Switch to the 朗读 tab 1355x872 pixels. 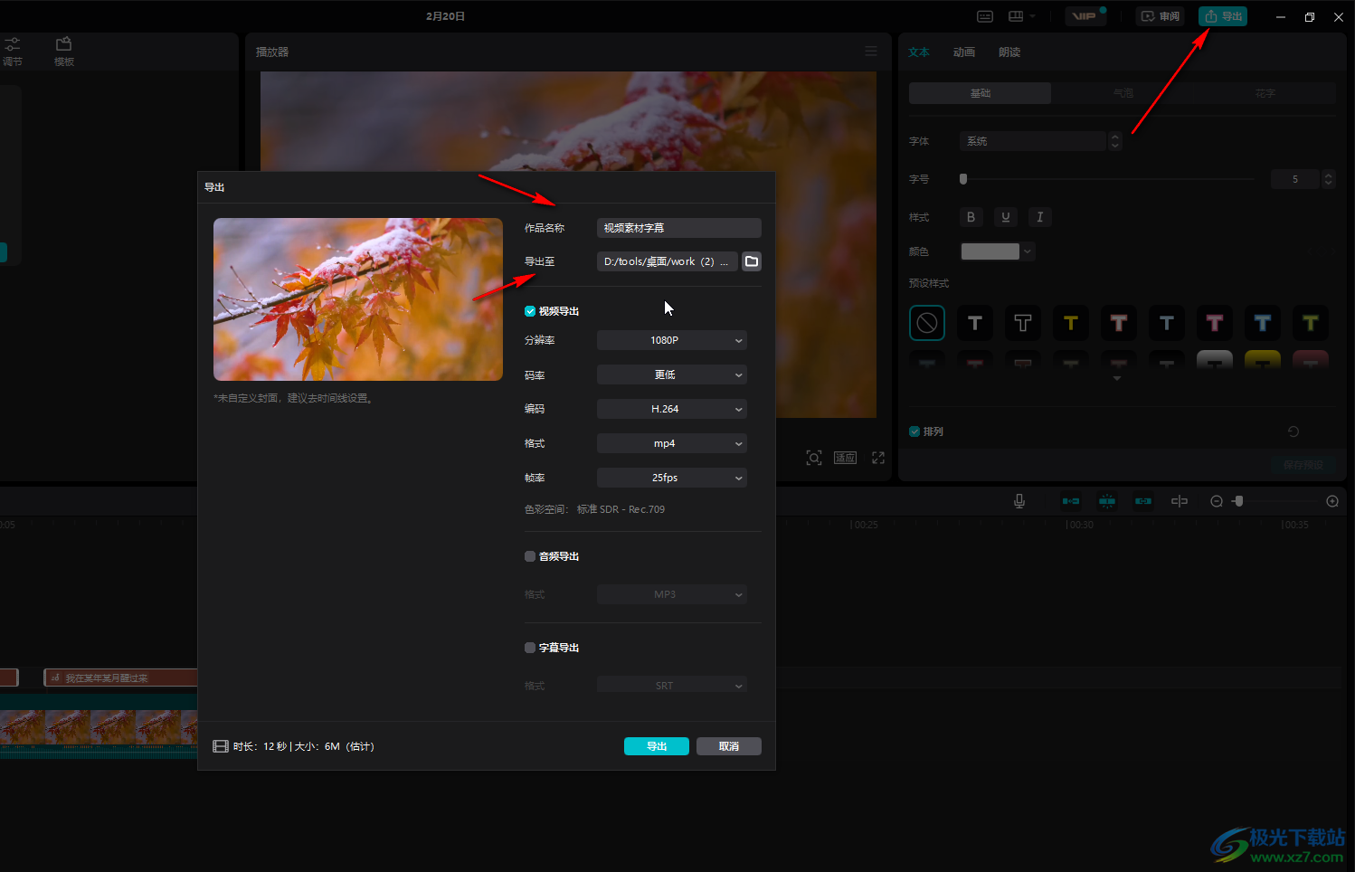pyautogui.click(x=1009, y=52)
